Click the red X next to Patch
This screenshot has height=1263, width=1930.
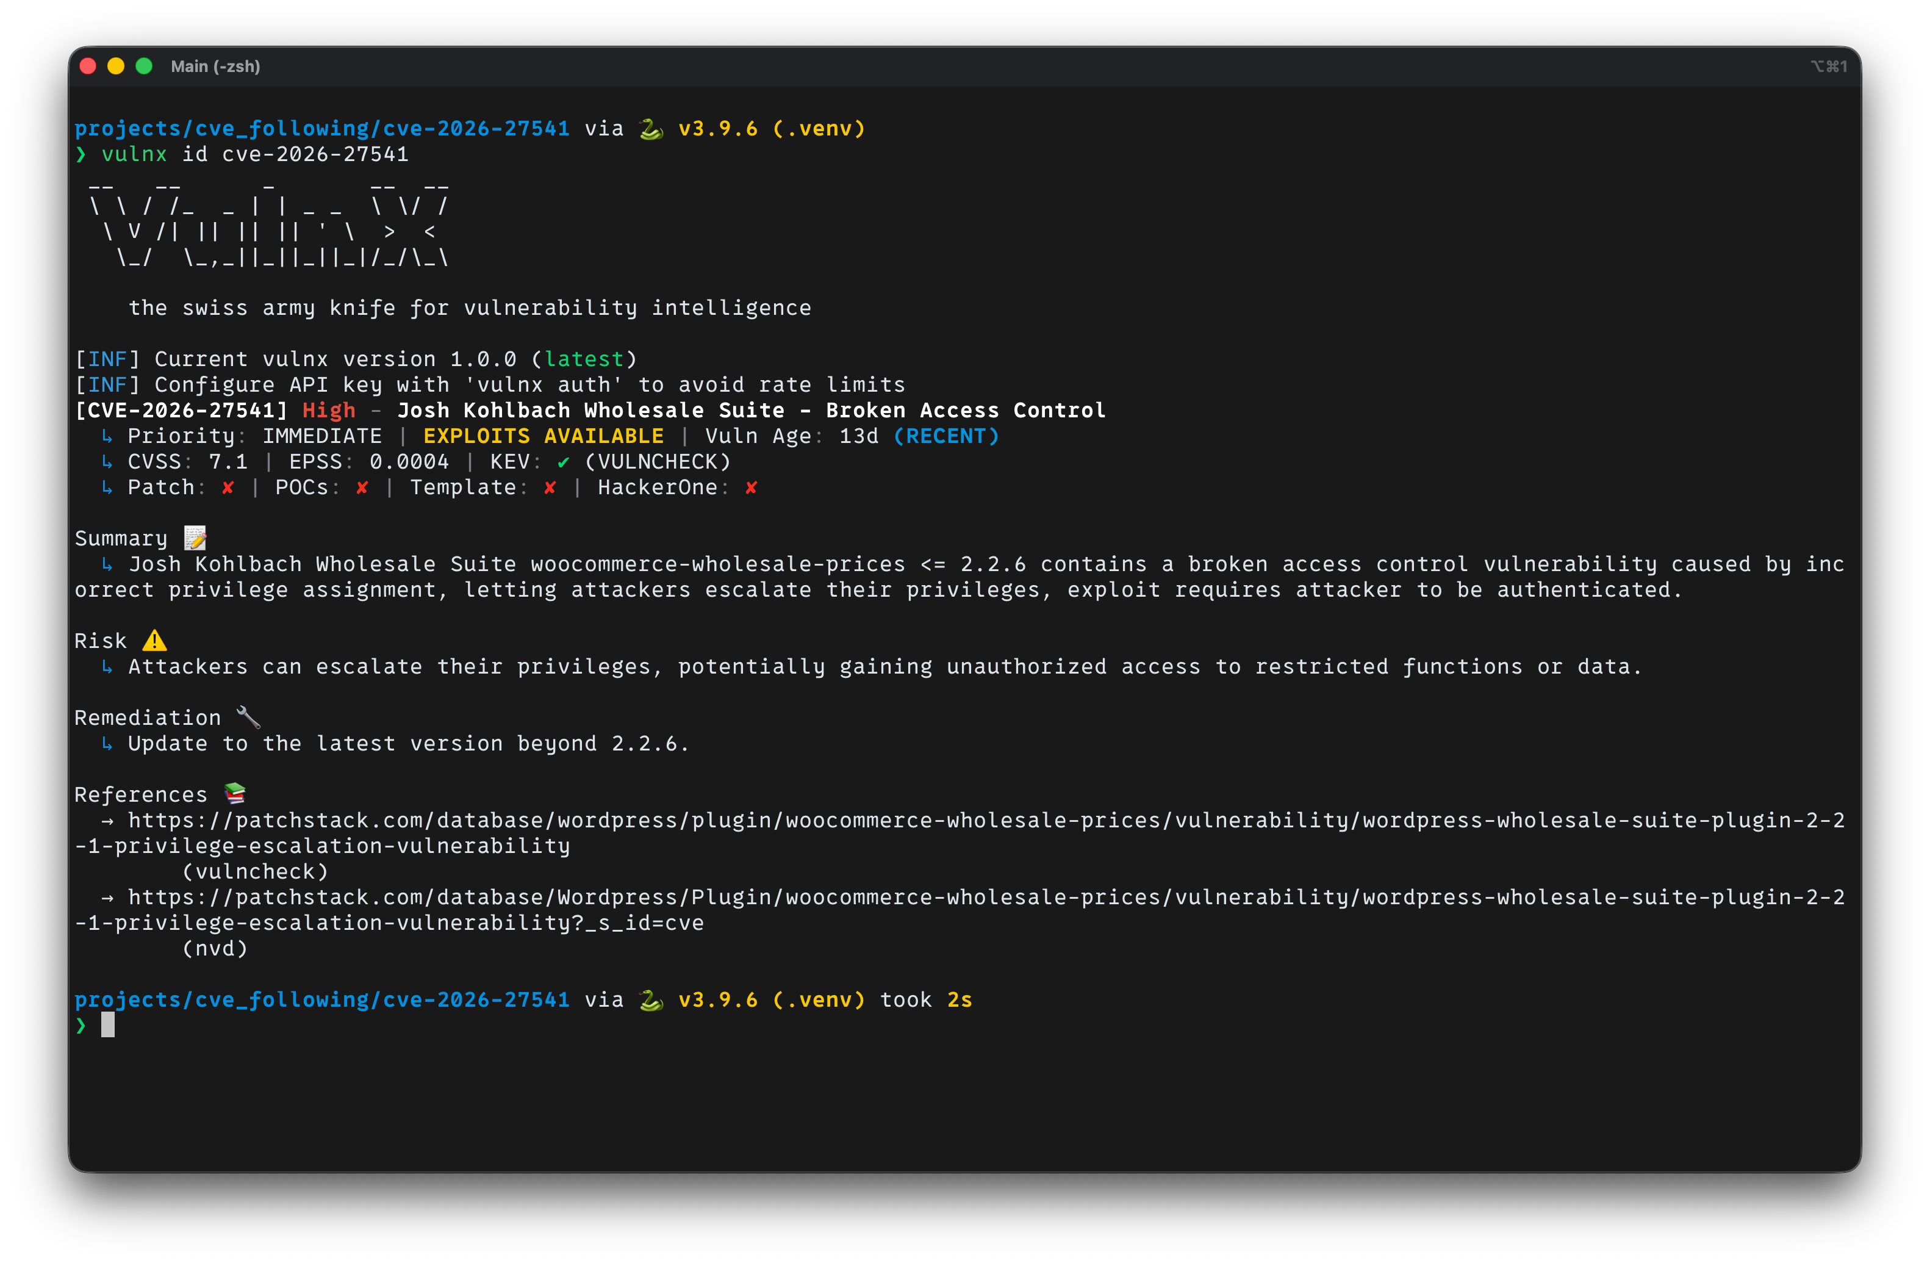click(228, 488)
